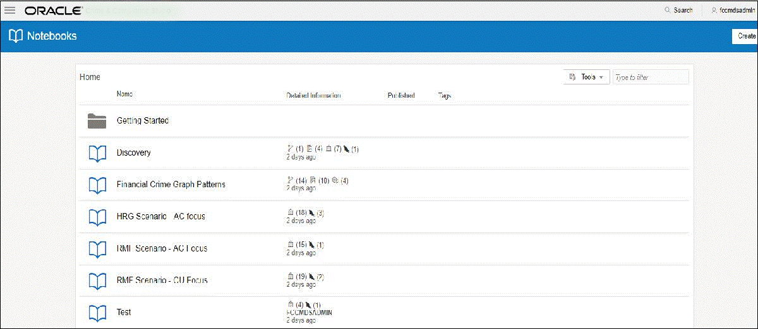758x329 pixels.
Task: Click Published column header
Action: click(401, 96)
